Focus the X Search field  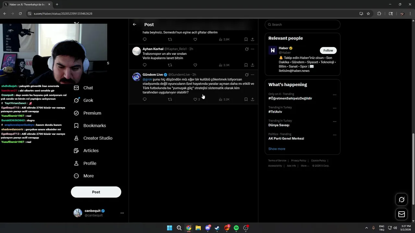click(302, 25)
